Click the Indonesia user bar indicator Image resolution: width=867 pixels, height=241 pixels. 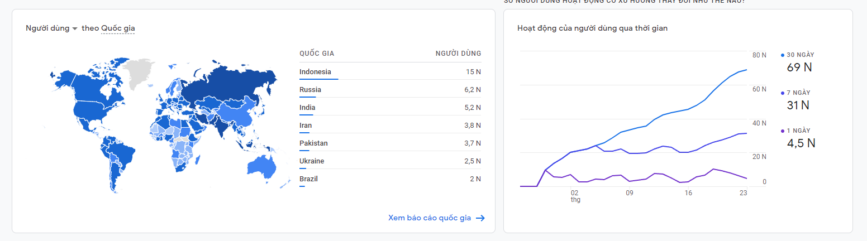(x=318, y=79)
